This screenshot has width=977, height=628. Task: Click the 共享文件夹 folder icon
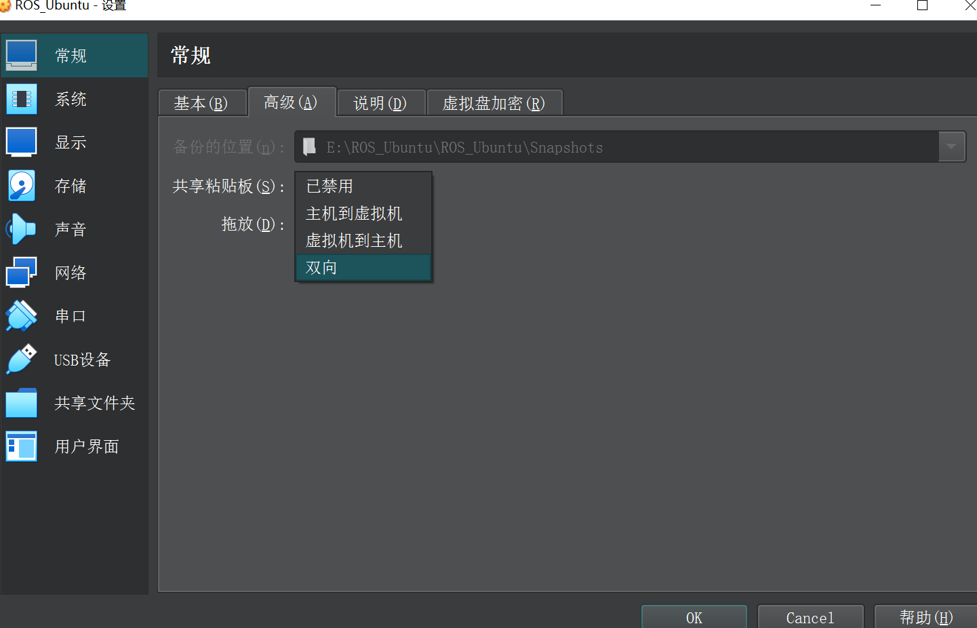coord(22,403)
